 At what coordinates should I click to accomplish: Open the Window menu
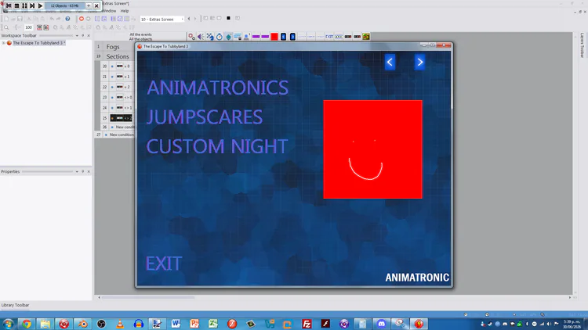pyautogui.click(x=110, y=11)
